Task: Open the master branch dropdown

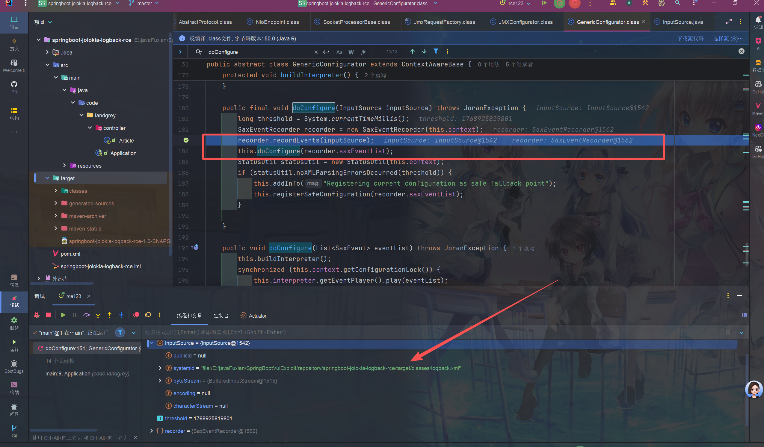Action: click(x=144, y=3)
